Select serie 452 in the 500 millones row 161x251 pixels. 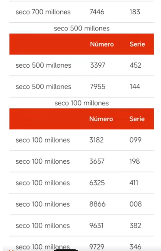136,65
